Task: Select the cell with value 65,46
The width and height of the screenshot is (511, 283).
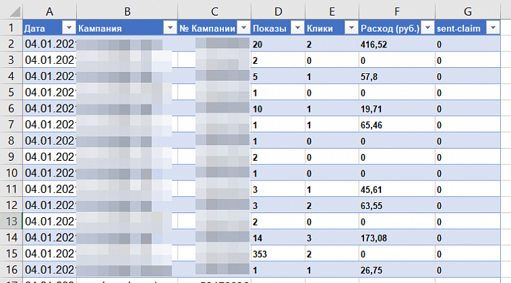Action: click(x=397, y=125)
